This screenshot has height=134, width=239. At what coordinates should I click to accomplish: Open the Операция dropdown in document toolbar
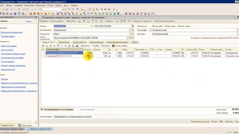[44, 21]
